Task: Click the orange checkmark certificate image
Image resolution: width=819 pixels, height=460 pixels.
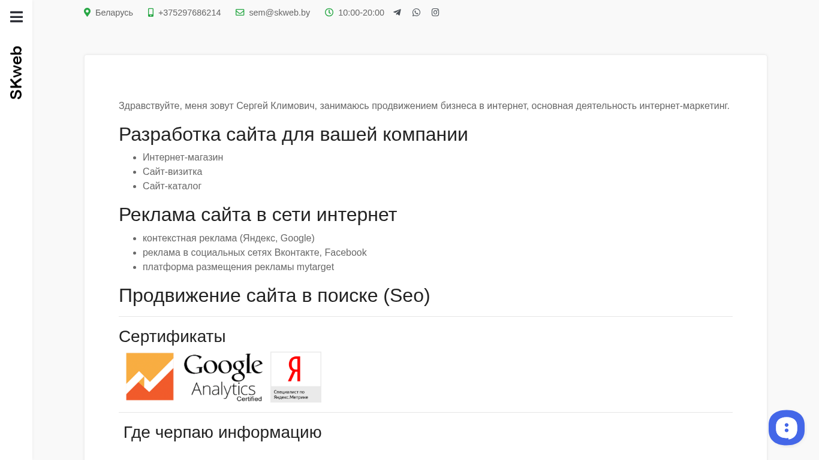Action: [x=150, y=377]
